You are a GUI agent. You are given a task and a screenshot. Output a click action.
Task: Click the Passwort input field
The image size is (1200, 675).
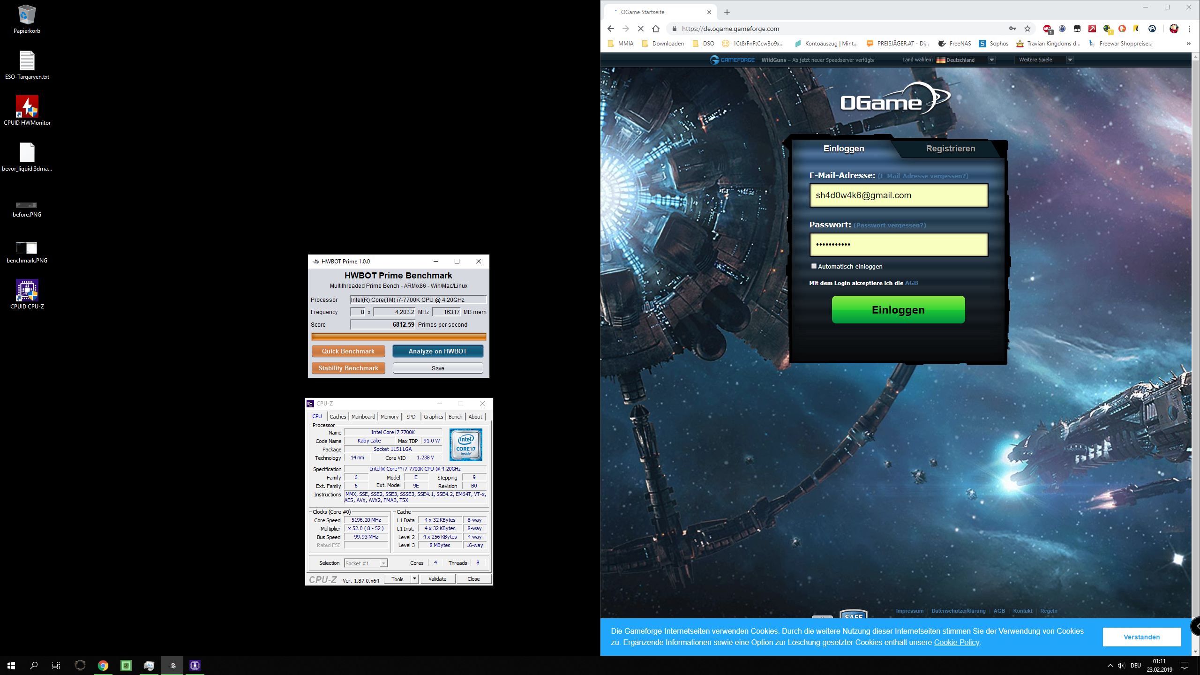pos(899,245)
